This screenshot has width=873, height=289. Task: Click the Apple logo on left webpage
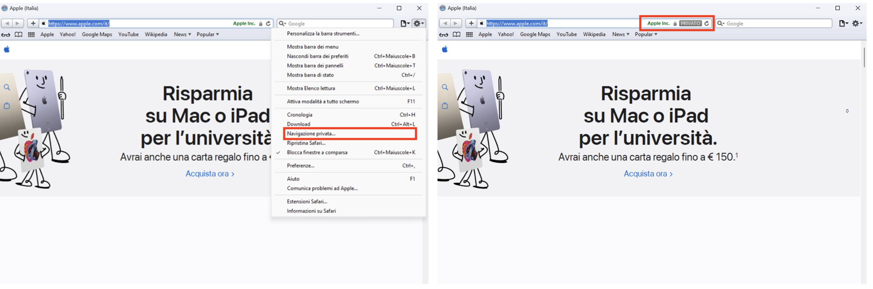coord(7,50)
